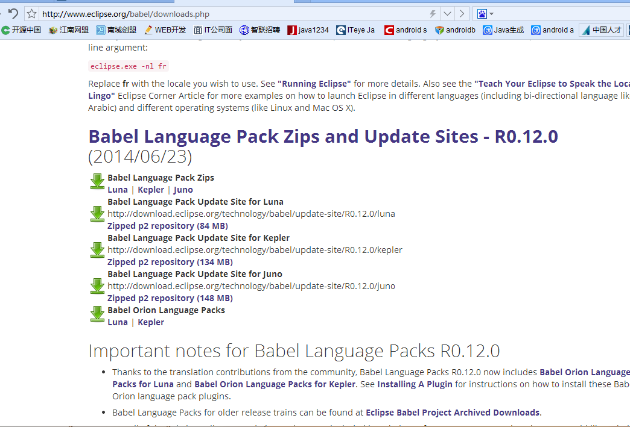Viewport: 630px width, 427px height.
Task: Click the heading "Babel Language Pack Zips and Update Sites"
Action: tap(323, 137)
